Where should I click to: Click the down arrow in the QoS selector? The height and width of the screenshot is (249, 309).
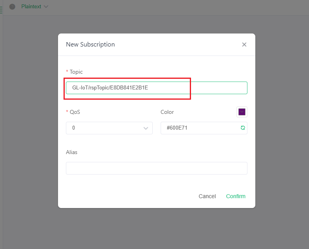(x=146, y=128)
